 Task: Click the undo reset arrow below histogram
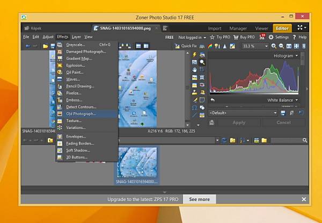[x=213, y=100]
